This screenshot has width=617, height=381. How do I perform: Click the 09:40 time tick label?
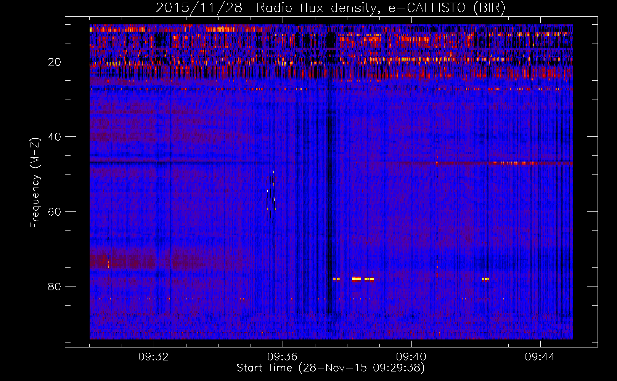(x=411, y=357)
